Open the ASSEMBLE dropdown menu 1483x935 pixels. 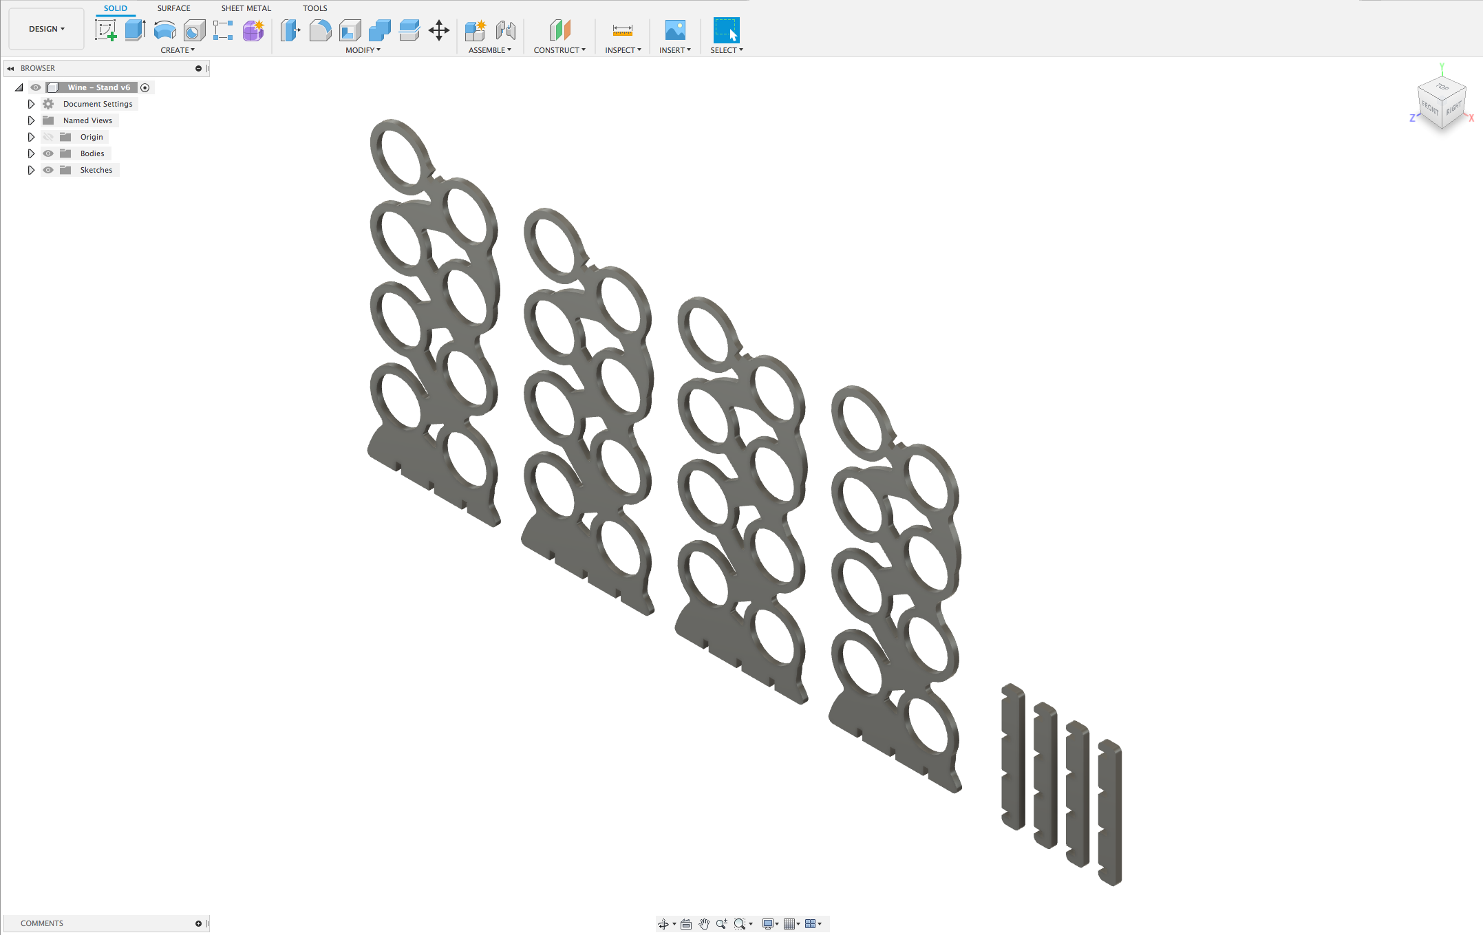(x=490, y=50)
